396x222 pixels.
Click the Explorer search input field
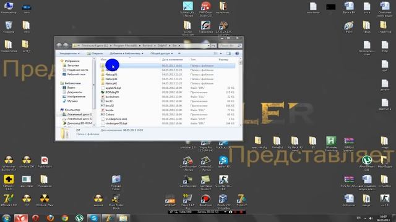click(230, 46)
